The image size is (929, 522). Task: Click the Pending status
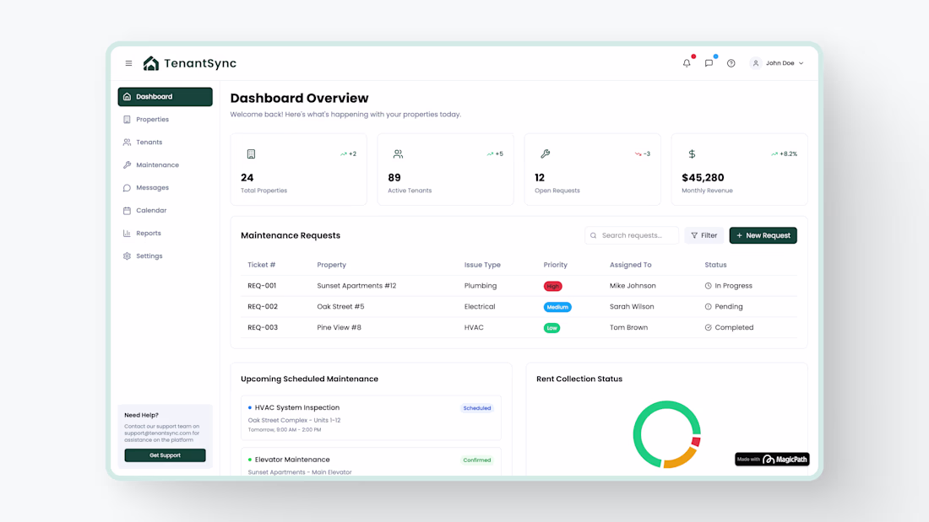point(724,307)
